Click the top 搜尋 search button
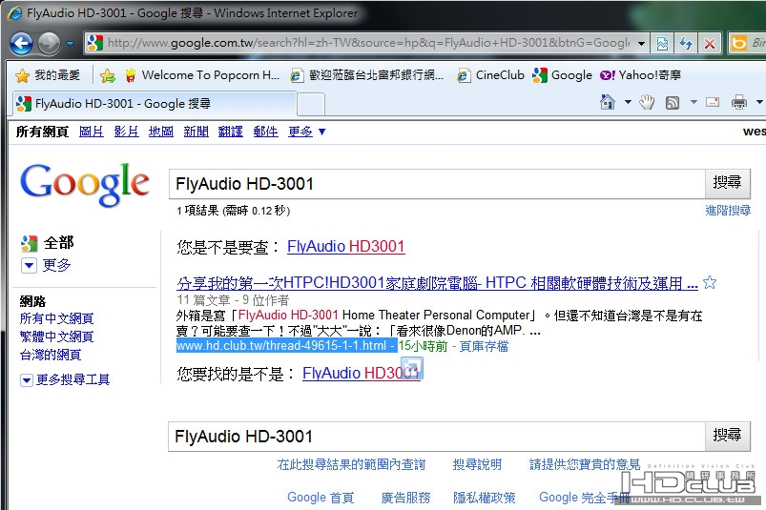 tap(727, 183)
